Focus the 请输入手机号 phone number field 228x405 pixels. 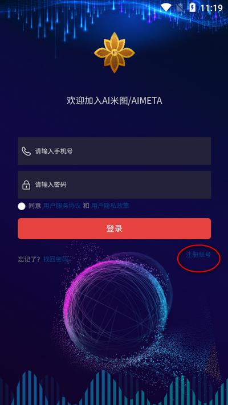pyautogui.click(x=114, y=151)
